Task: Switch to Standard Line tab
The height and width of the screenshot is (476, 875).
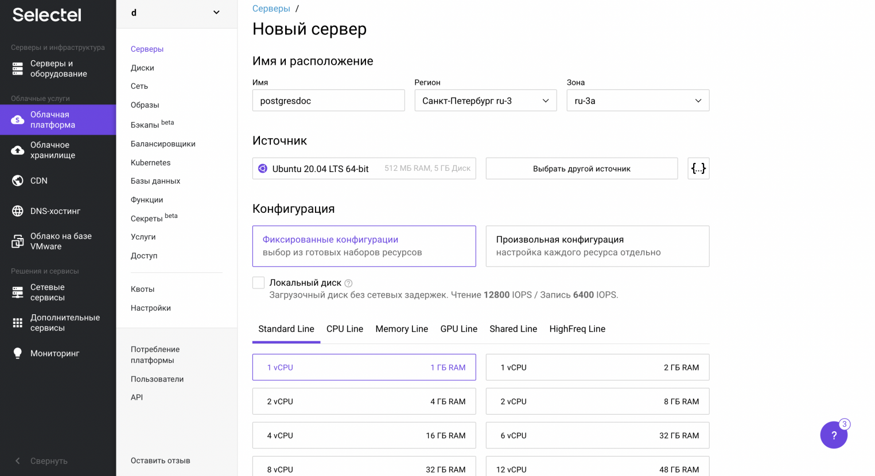Action: (x=286, y=329)
